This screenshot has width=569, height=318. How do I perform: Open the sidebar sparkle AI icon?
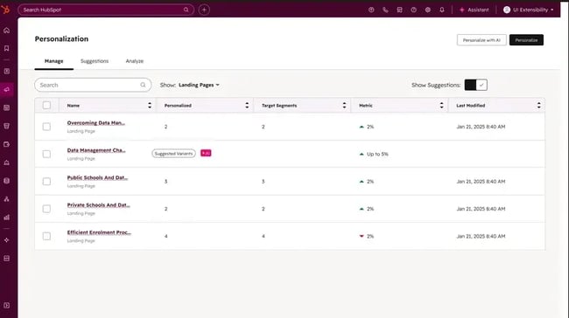click(6, 240)
